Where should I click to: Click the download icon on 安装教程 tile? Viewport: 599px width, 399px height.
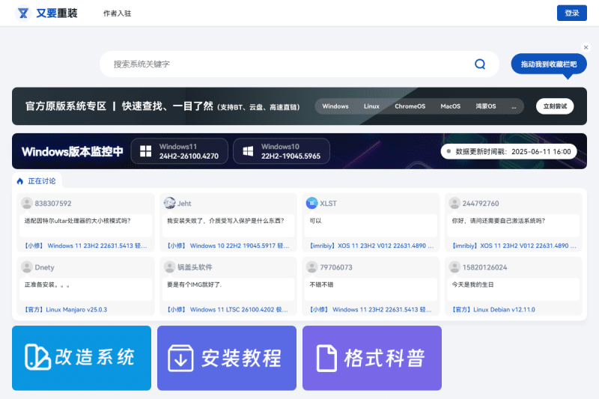(x=180, y=358)
